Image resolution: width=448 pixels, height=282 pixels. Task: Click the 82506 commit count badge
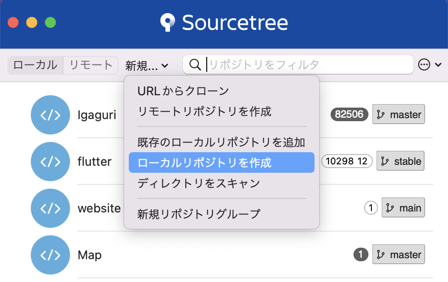pyautogui.click(x=349, y=114)
